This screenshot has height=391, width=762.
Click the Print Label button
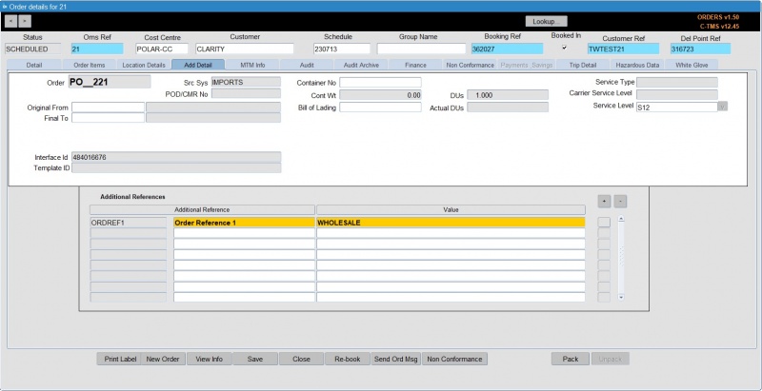pyautogui.click(x=120, y=359)
